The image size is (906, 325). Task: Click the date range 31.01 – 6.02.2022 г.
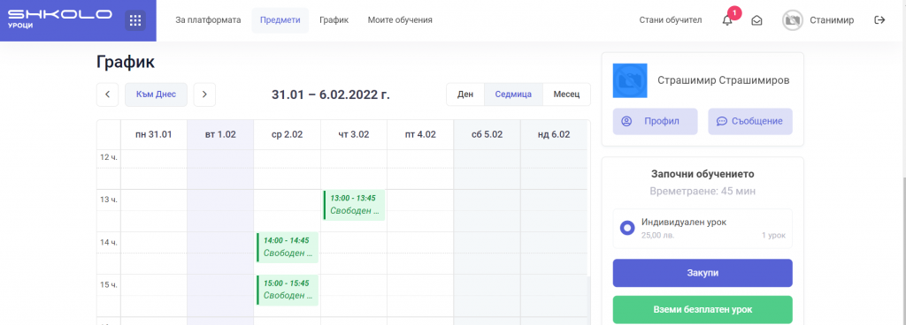[x=331, y=95]
